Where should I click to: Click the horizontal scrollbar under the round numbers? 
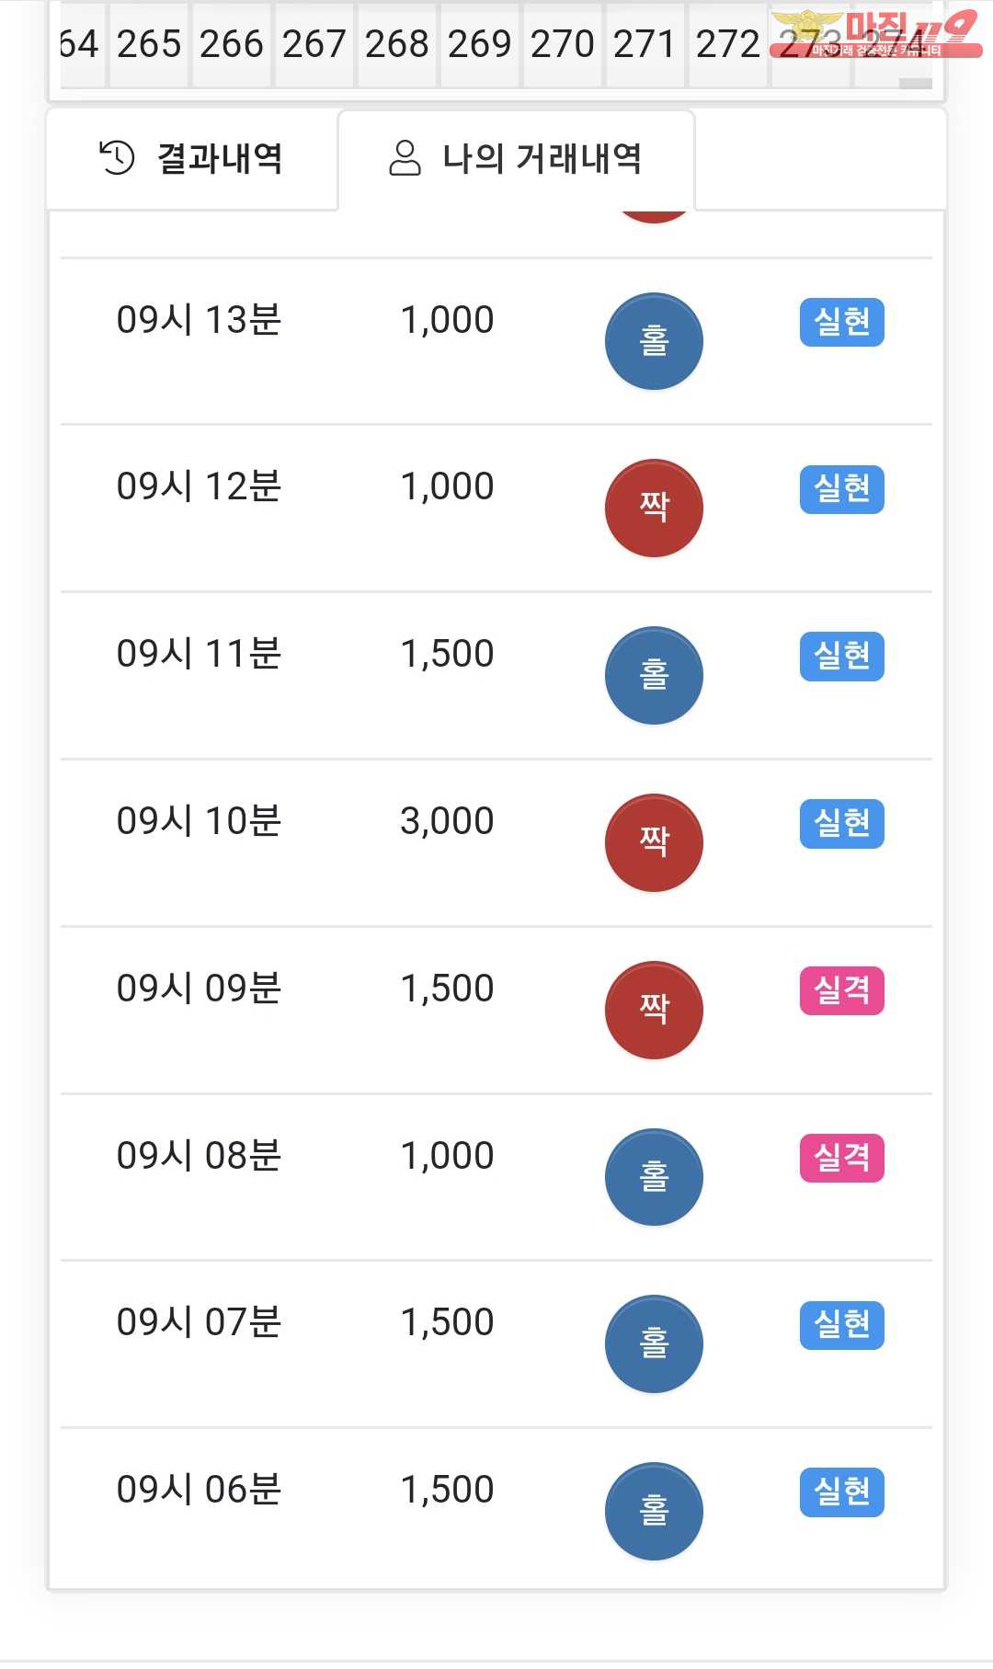coord(915,85)
